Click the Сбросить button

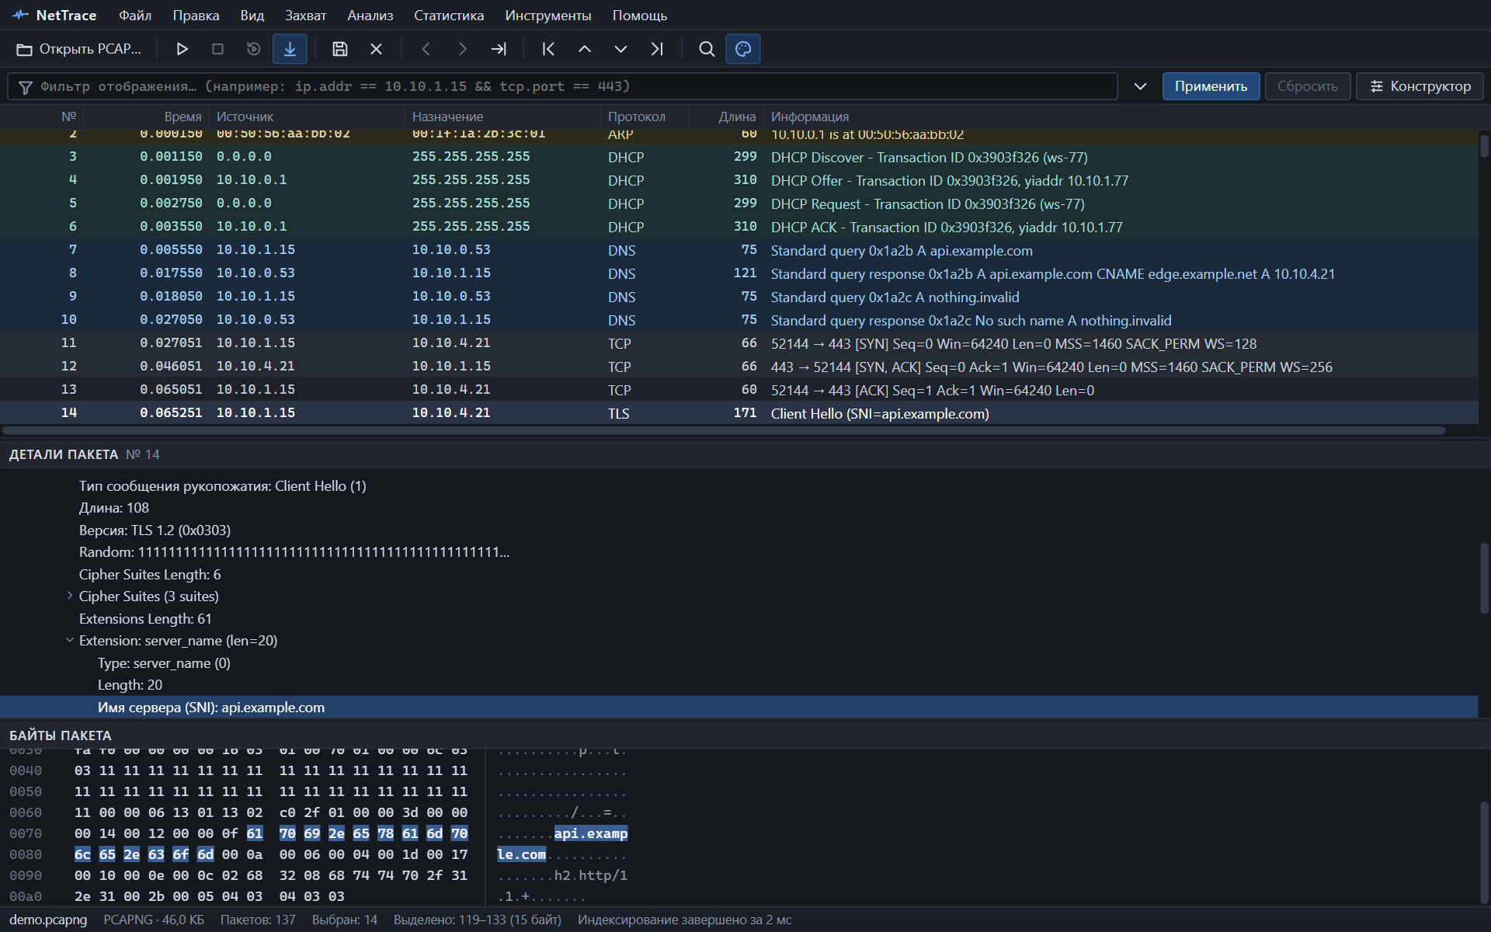(1308, 86)
